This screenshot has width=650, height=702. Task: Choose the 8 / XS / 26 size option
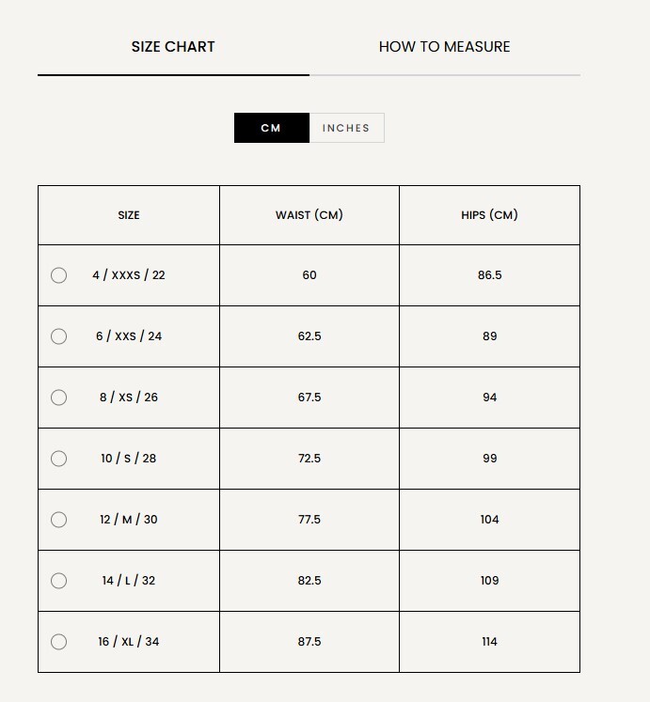tap(58, 398)
